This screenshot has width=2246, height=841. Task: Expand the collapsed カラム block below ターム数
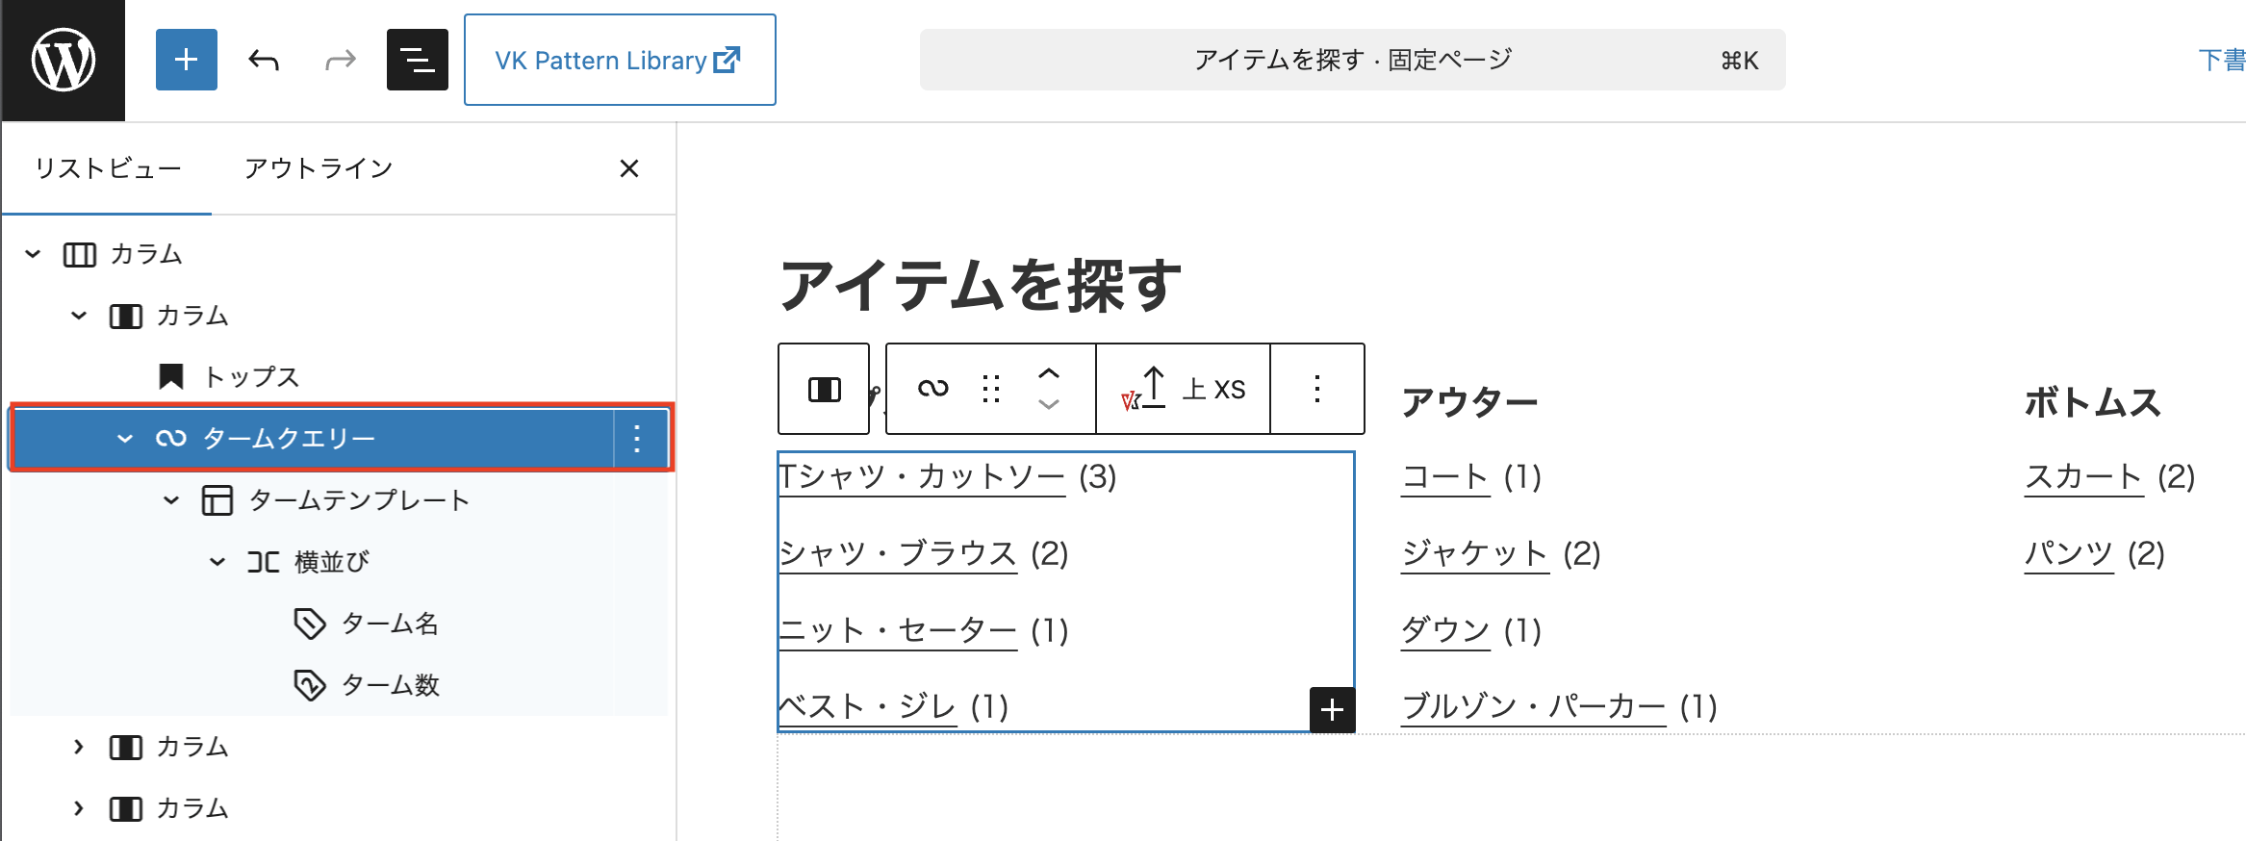79,747
